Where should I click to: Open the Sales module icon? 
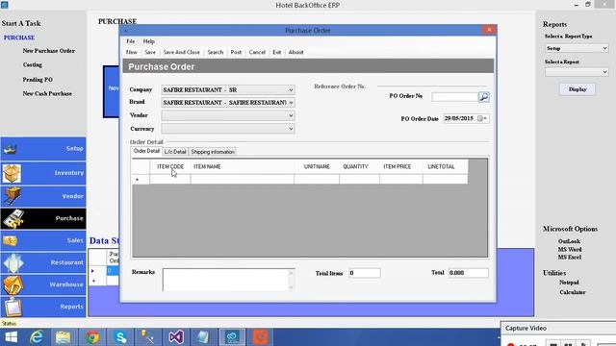[x=11, y=240]
